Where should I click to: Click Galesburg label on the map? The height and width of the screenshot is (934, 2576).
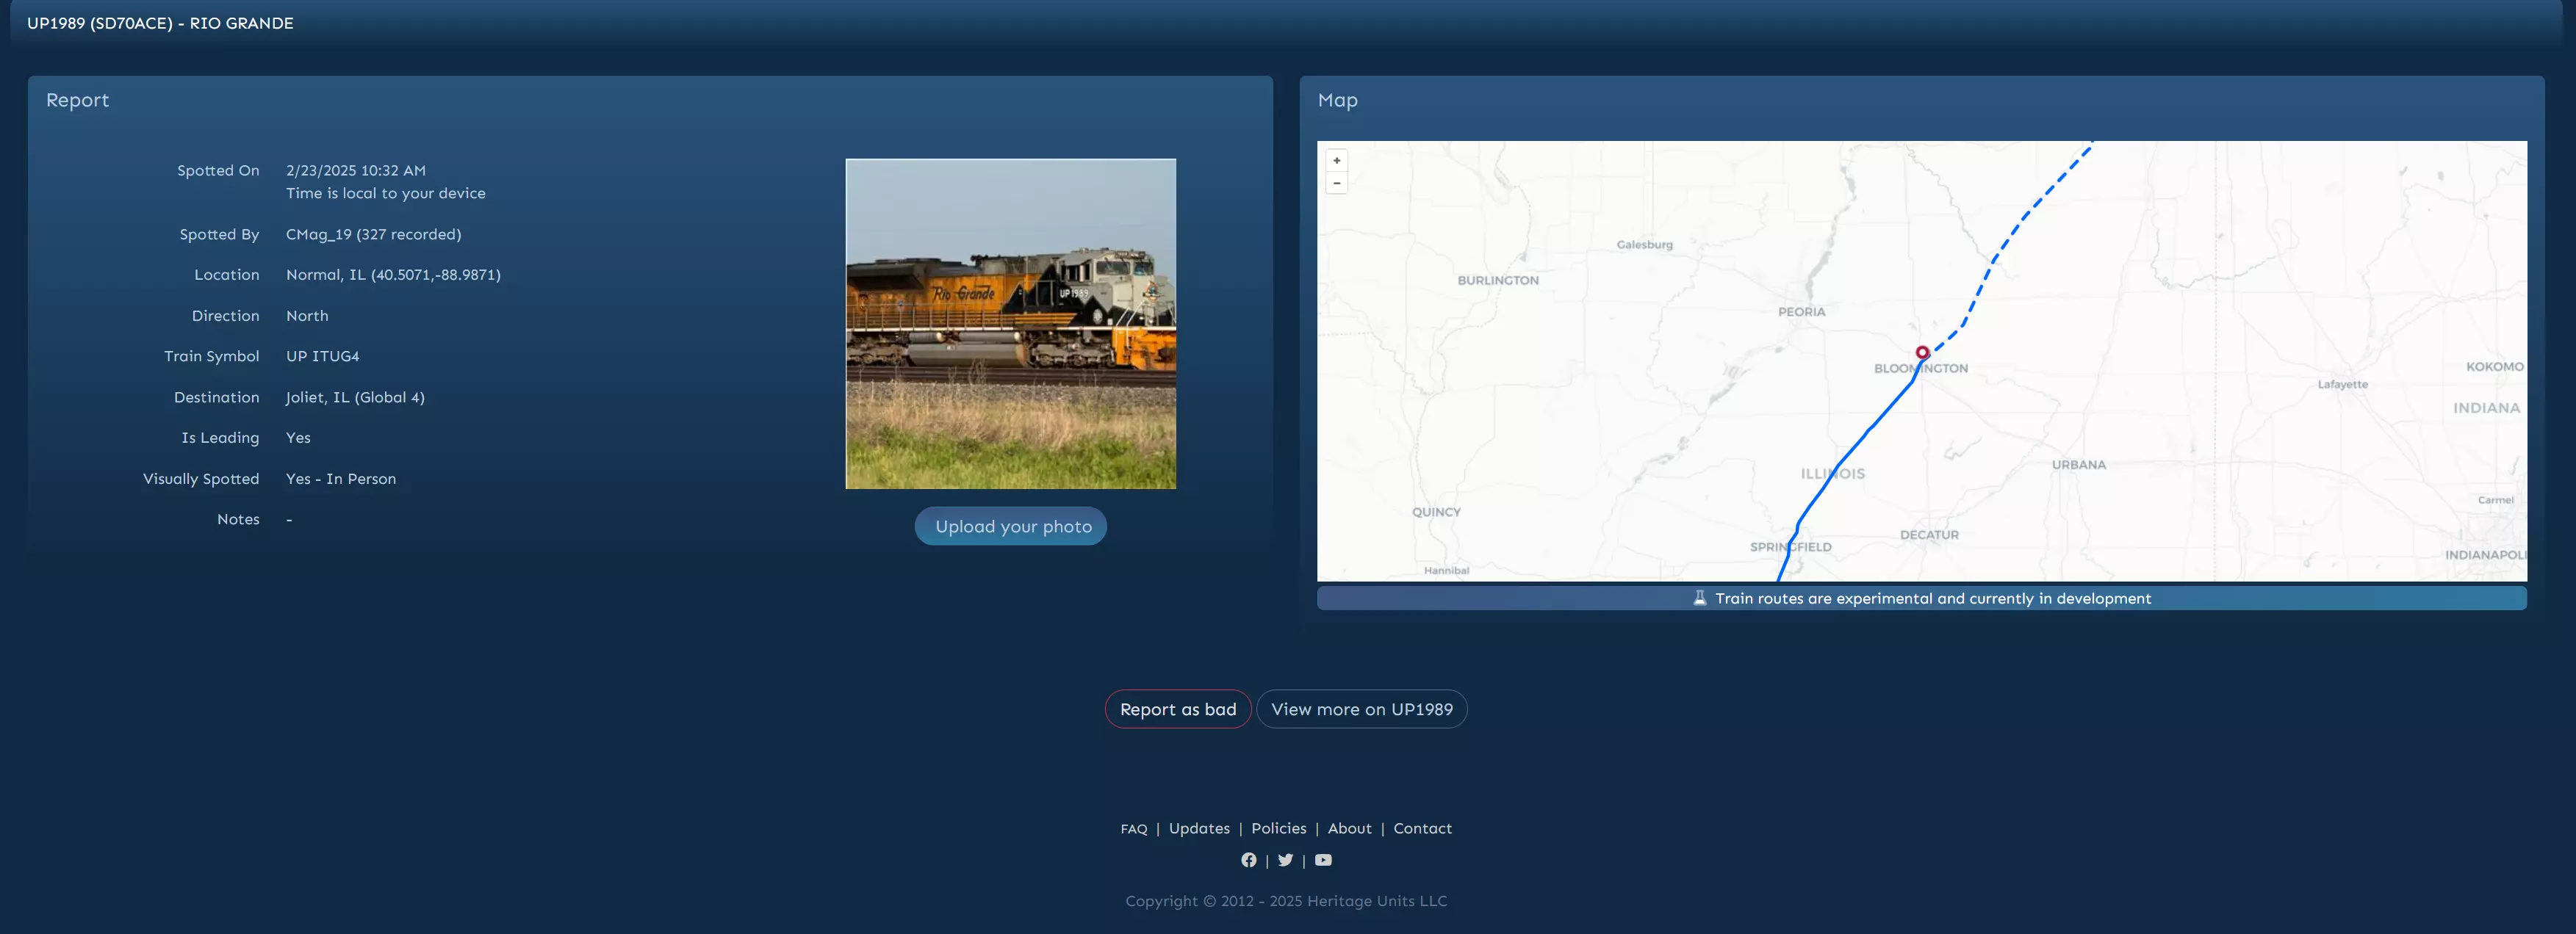point(1644,245)
